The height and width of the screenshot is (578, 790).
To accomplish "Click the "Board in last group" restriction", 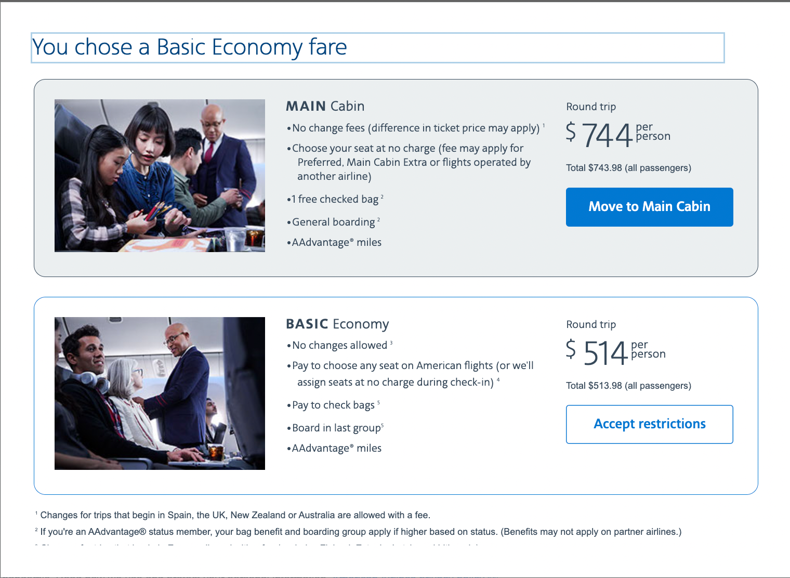I will coord(336,428).
